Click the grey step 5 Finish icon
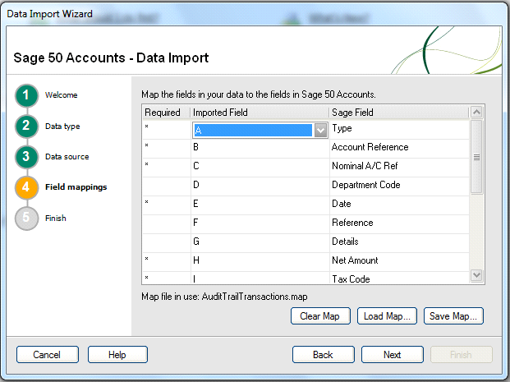This screenshot has width=510, height=382. click(x=26, y=219)
